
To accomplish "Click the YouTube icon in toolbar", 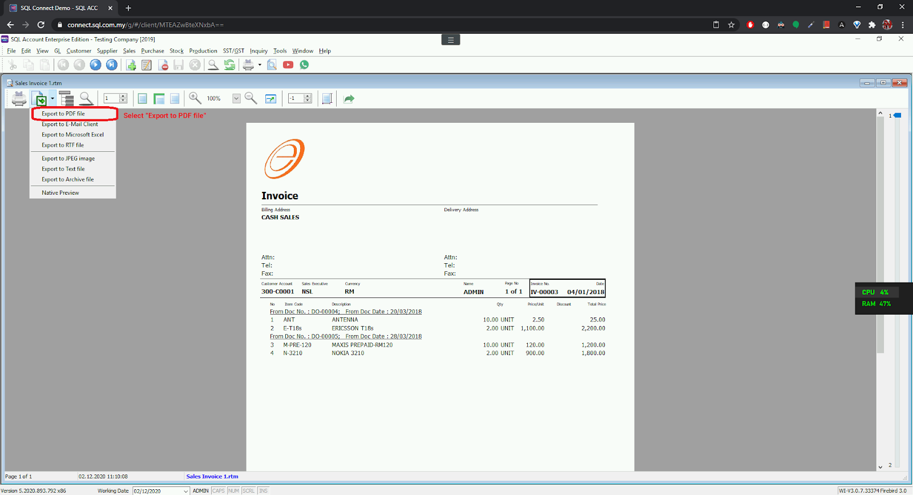I will point(288,65).
